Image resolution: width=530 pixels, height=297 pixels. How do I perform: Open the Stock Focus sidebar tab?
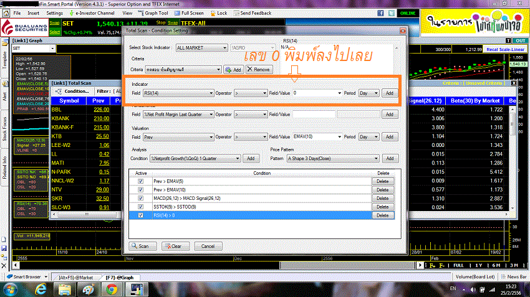click(x=4, y=129)
